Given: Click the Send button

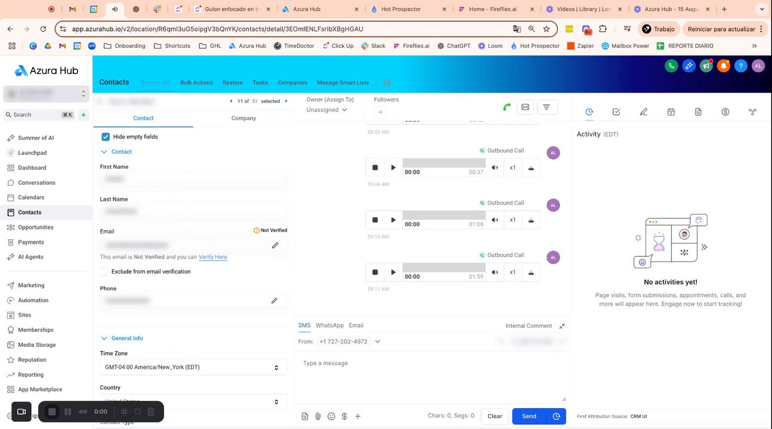Looking at the screenshot, I should [x=529, y=416].
